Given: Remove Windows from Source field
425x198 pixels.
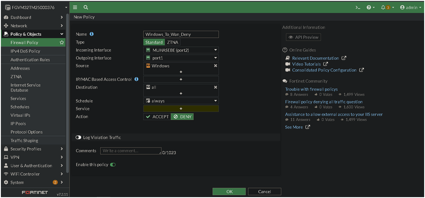Looking at the screenshot, I should tap(215, 66).
